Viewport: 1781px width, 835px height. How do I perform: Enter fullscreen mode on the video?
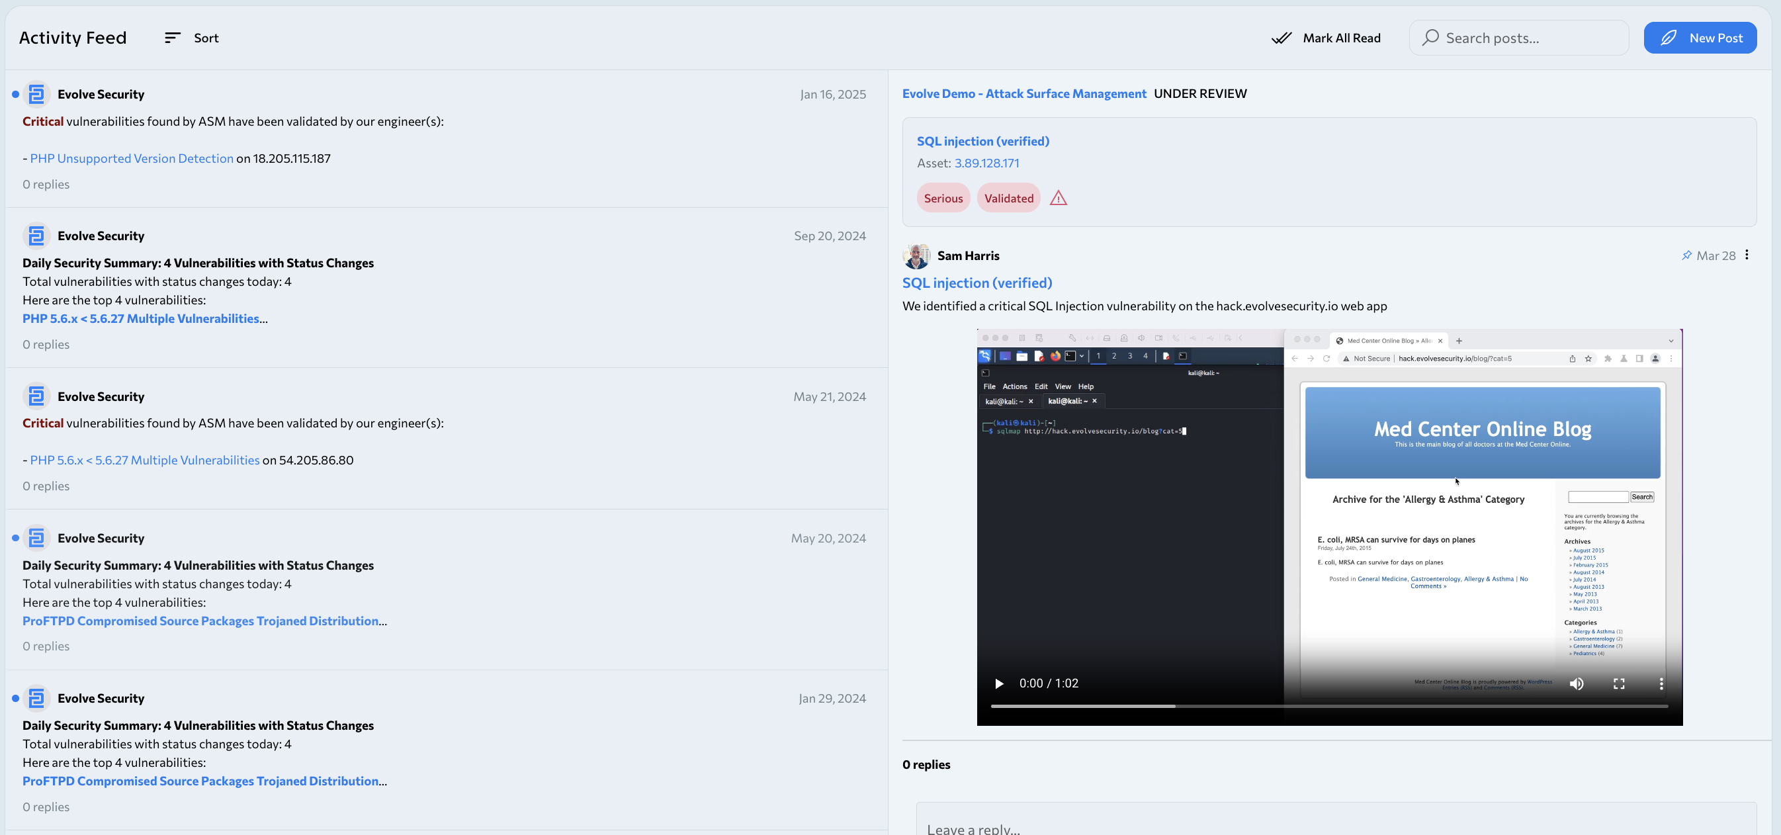coord(1618,683)
